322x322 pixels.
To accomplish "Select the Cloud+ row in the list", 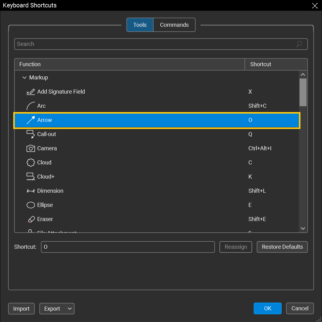I will pos(154,177).
